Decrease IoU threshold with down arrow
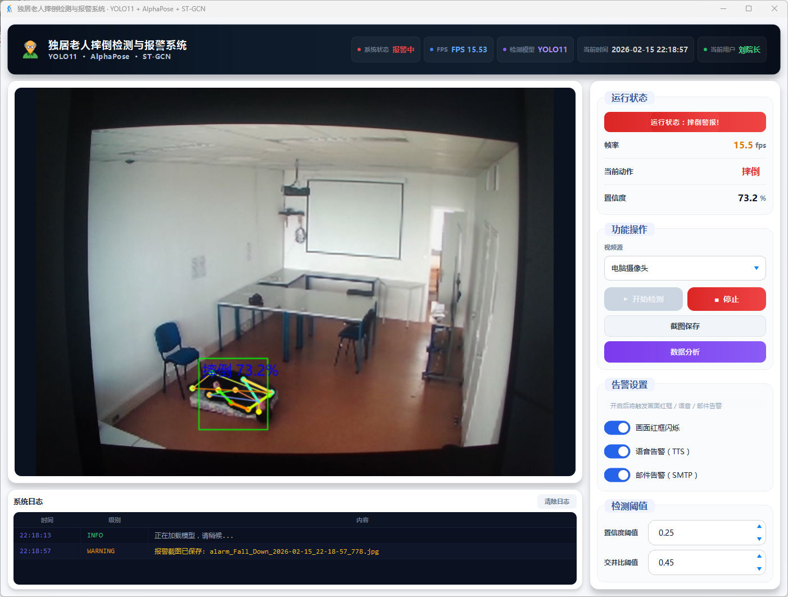This screenshot has height=597, width=788. coord(759,569)
